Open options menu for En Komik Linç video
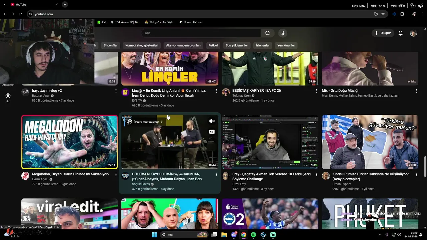This screenshot has height=240, width=427. pyautogui.click(x=216, y=91)
